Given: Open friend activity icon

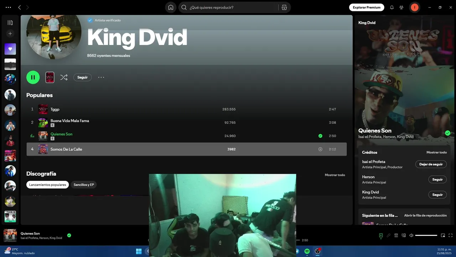Looking at the screenshot, I should click(401, 7).
